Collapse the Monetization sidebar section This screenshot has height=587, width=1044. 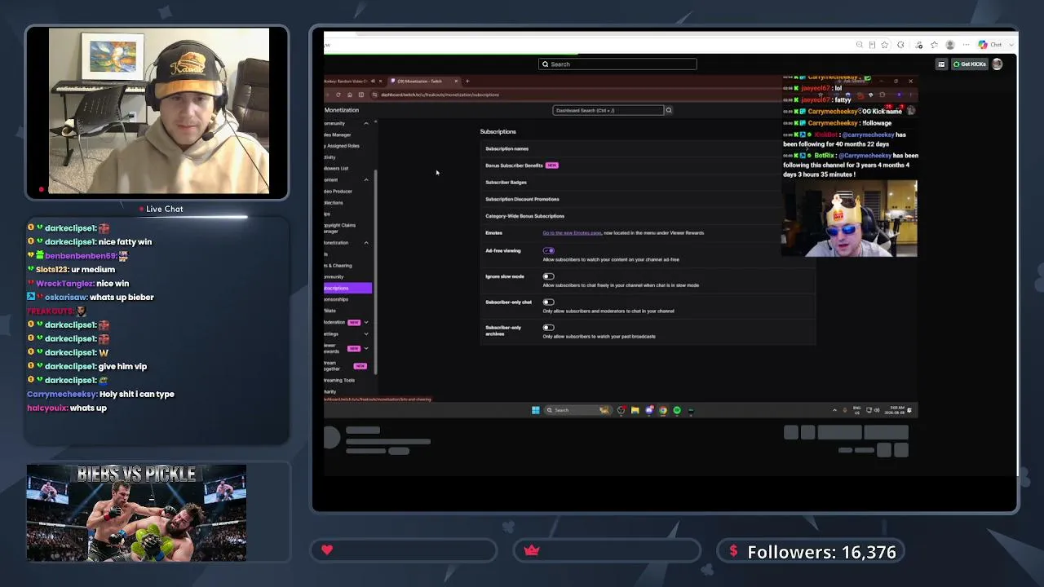pyautogui.click(x=365, y=243)
